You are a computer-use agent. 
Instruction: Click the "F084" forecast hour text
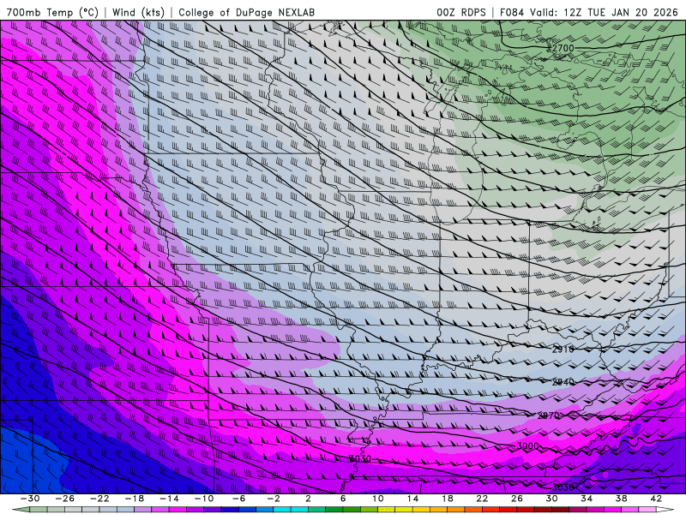click(x=512, y=12)
